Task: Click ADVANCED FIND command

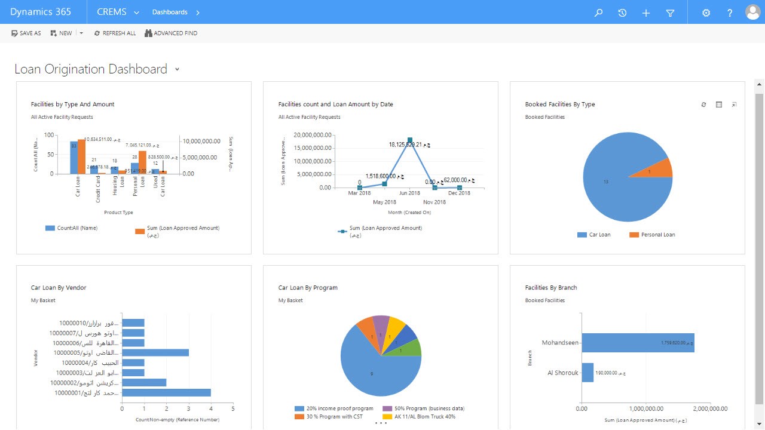Action: (x=171, y=33)
